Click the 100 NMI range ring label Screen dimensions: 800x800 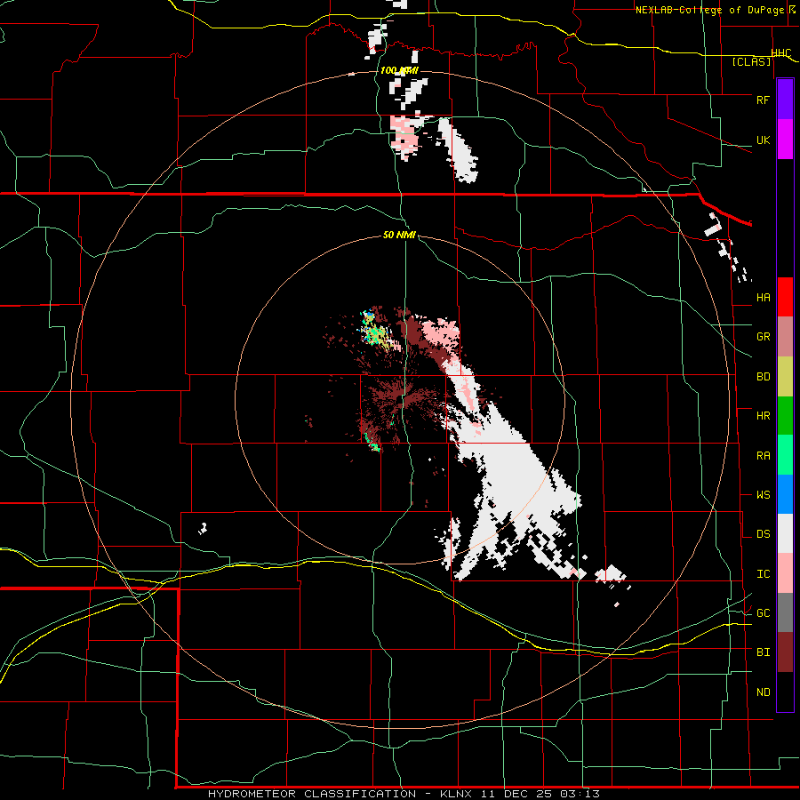[399, 70]
